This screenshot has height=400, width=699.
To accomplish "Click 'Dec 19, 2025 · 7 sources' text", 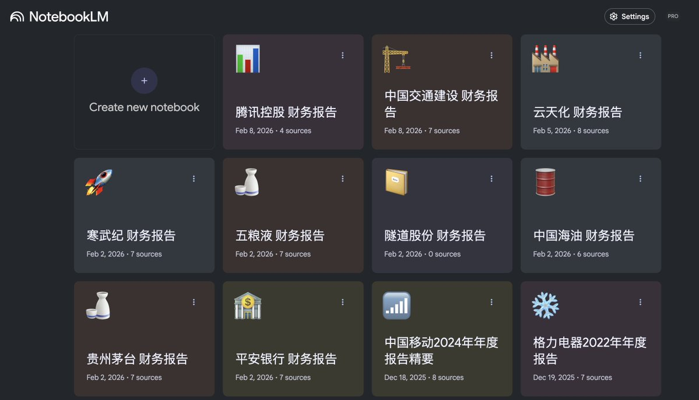I will [572, 378].
